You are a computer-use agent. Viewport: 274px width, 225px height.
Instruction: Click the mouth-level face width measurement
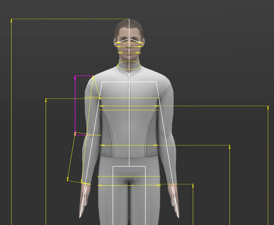tap(129, 53)
